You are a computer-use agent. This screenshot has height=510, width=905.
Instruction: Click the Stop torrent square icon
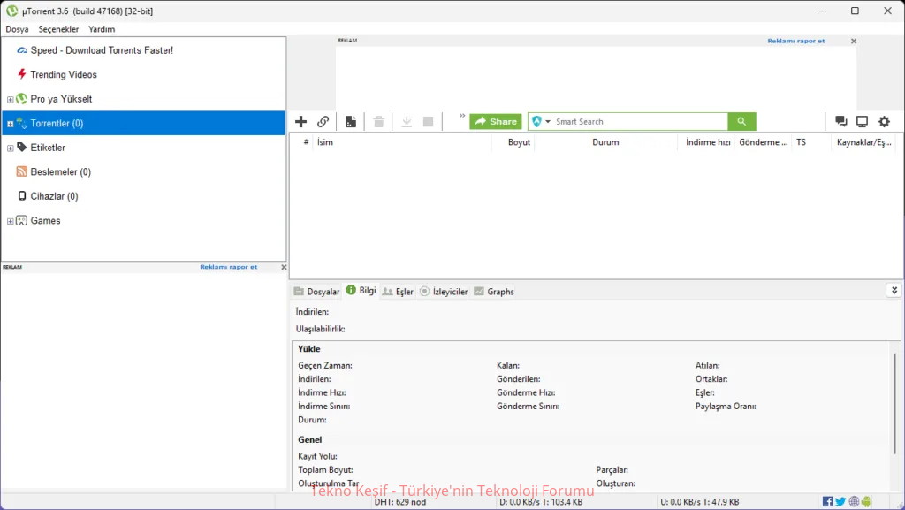(429, 122)
